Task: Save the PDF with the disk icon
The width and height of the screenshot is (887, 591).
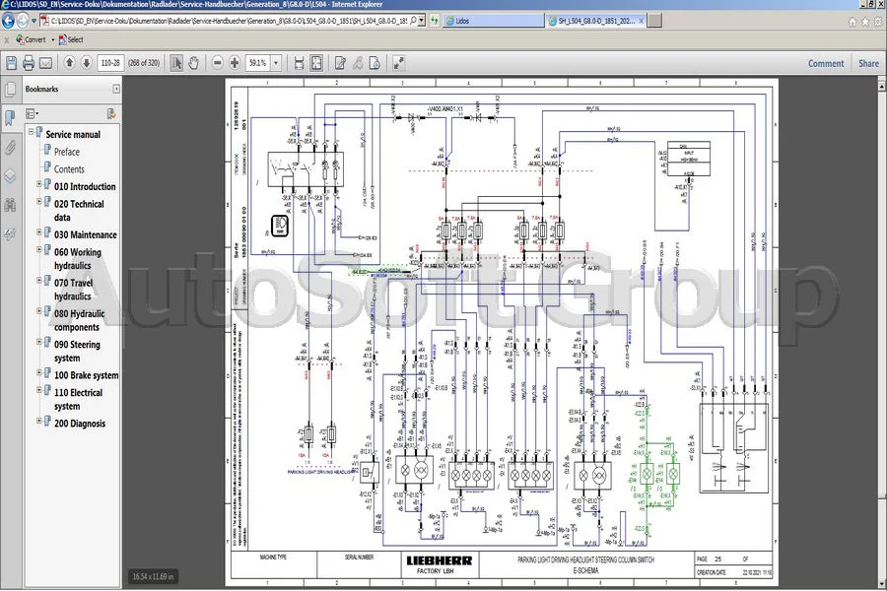Action: [x=11, y=62]
